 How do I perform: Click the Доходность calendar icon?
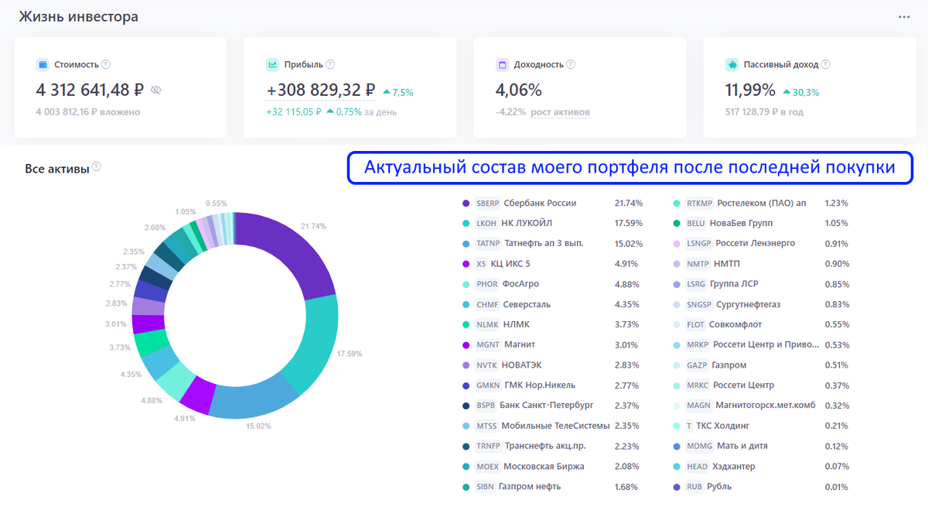coord(502,65)
